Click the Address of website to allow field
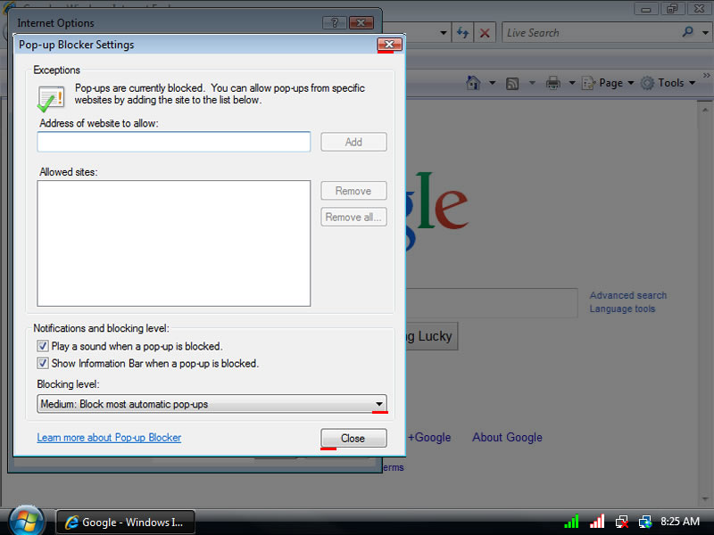The height and width of the screenshot is (535, 714). point(174,142)
